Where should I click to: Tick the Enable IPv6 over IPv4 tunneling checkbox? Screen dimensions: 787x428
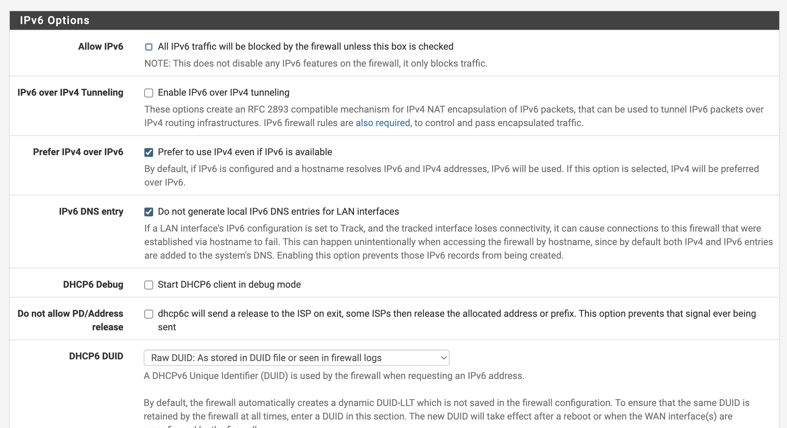pos(149,93)
